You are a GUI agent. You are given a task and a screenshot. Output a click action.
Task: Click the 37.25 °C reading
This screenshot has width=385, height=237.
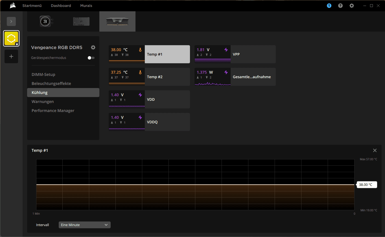click(x=119, y=72)
